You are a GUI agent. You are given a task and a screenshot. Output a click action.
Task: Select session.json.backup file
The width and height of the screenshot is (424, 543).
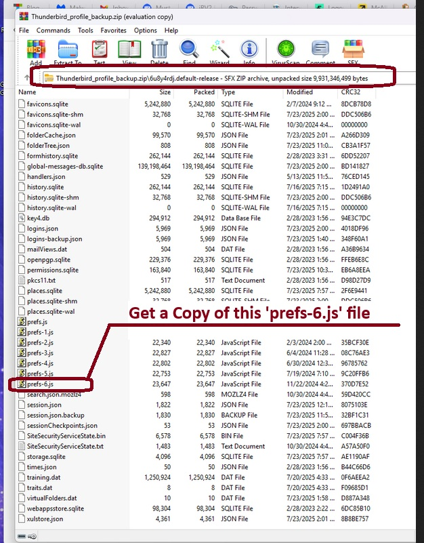[x=56, y=415]
